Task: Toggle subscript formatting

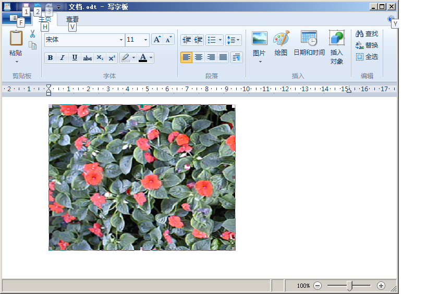Action: tap(100, 58)
